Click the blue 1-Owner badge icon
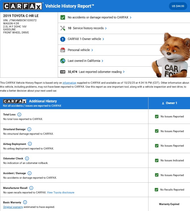Image resolution: width=190 pixels, height=211 pixels. pos(63,39)
